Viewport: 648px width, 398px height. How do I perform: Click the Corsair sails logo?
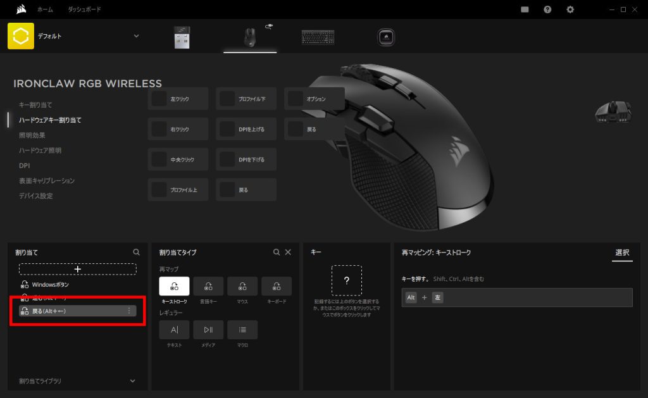(x=21, y=9)
